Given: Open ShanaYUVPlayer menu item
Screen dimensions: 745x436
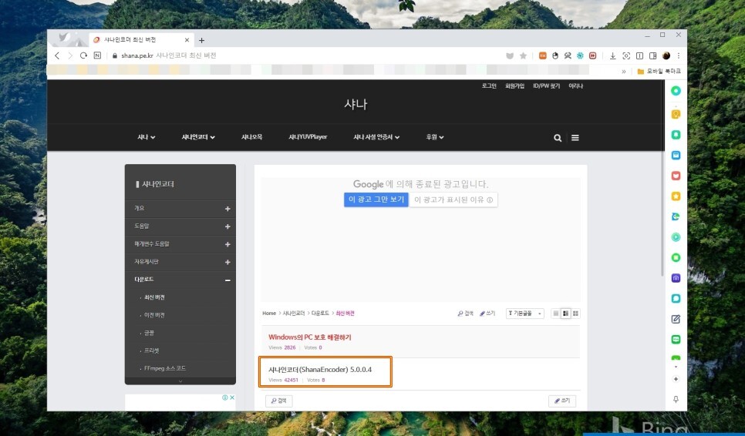Looking at the screenshot, I should click(308, 137).
